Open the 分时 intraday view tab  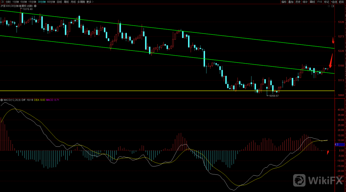8,2
